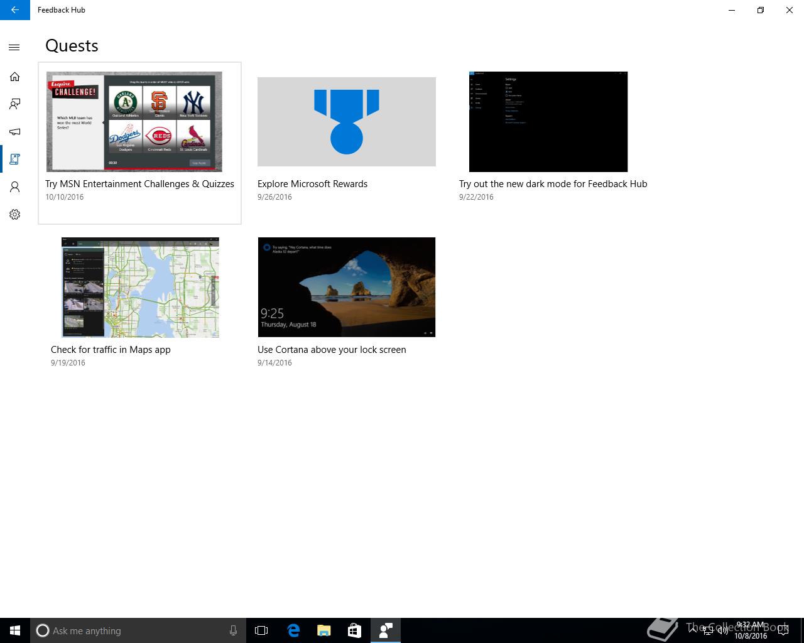
Task: Click the 9/19/2016 quest date
Action: [x=68, y=363]
